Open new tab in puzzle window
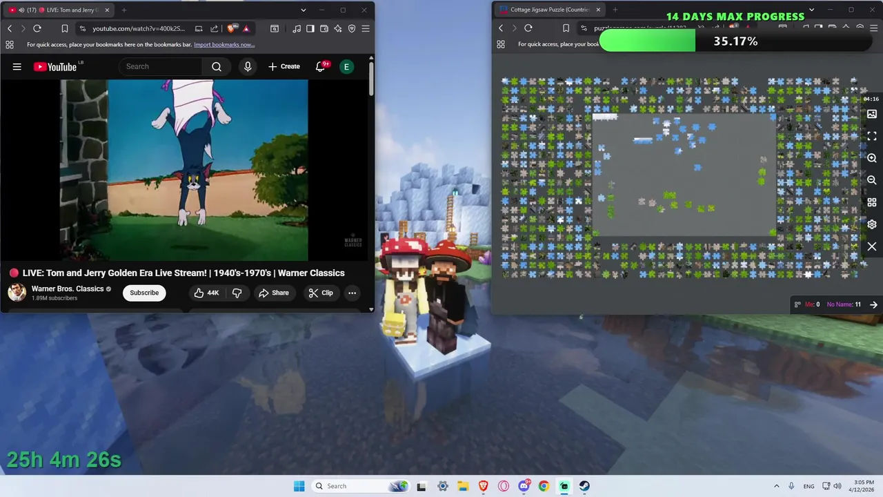Screen dimensions: 883x497 [615, 10]
